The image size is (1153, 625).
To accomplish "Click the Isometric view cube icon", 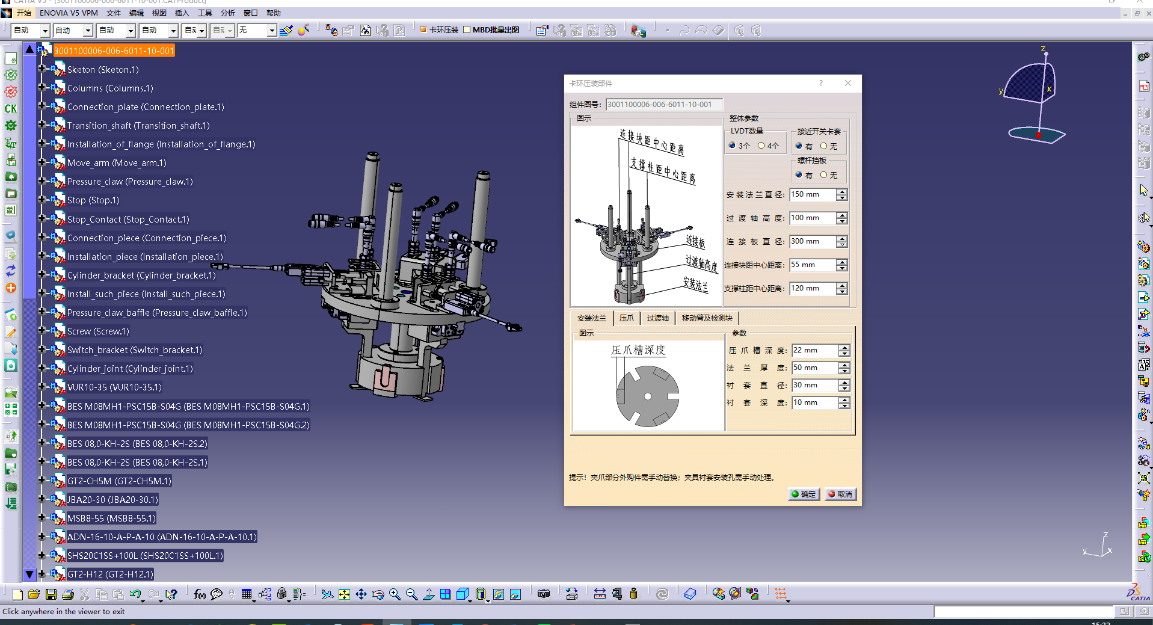I will 463,594.
